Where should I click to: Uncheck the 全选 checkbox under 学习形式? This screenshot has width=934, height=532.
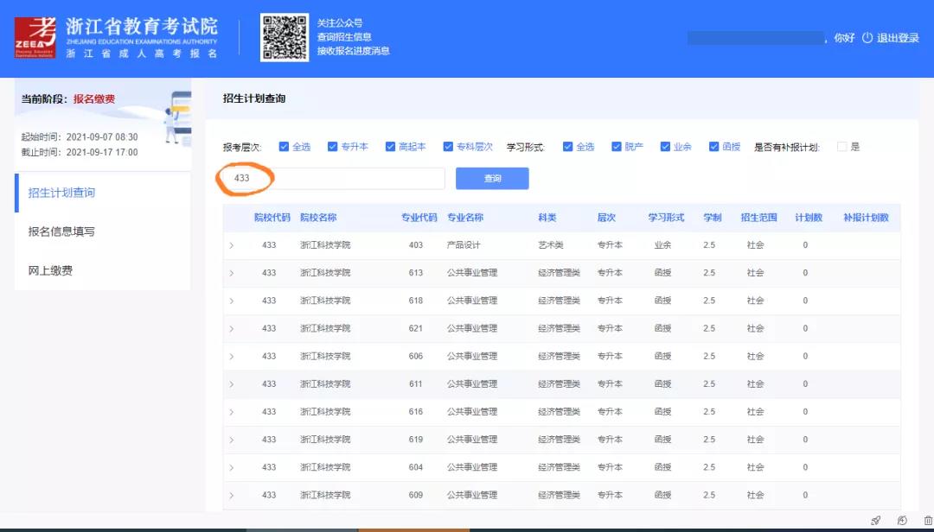tap(567, 146)
